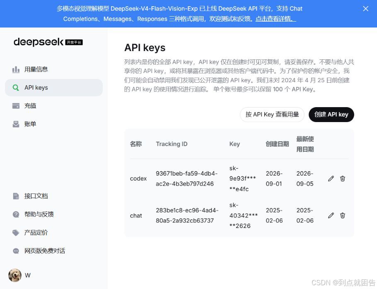
Task: Click the card icon beside 充值
Action: coord(16,106)
